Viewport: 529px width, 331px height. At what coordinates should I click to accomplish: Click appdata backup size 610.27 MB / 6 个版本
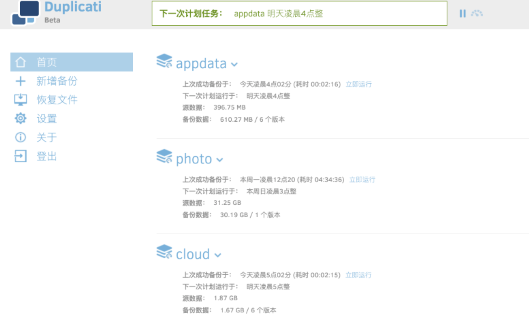tap(252, 119)
